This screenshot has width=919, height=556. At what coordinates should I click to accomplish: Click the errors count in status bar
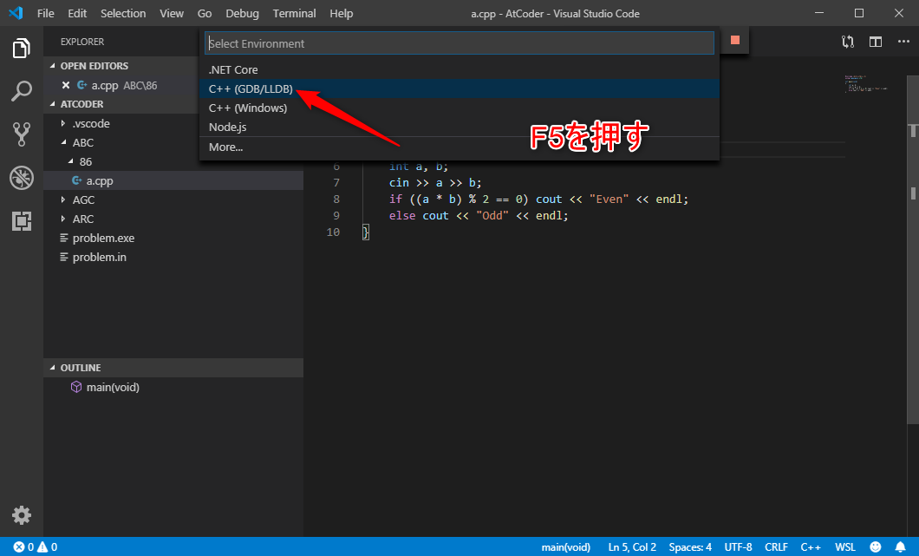(24, 547)
